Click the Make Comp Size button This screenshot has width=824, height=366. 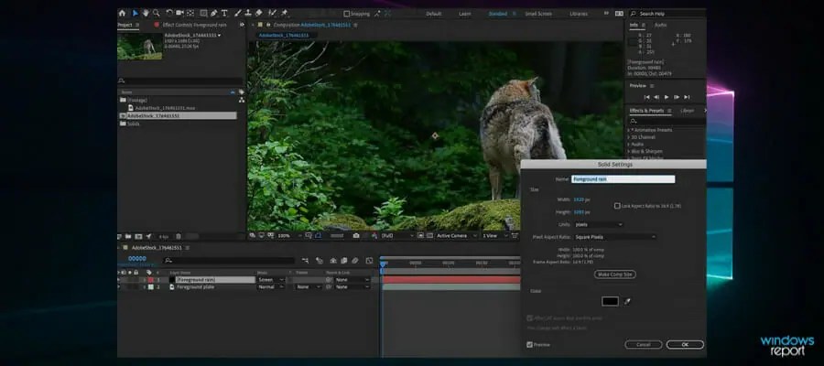pos(614,274)
